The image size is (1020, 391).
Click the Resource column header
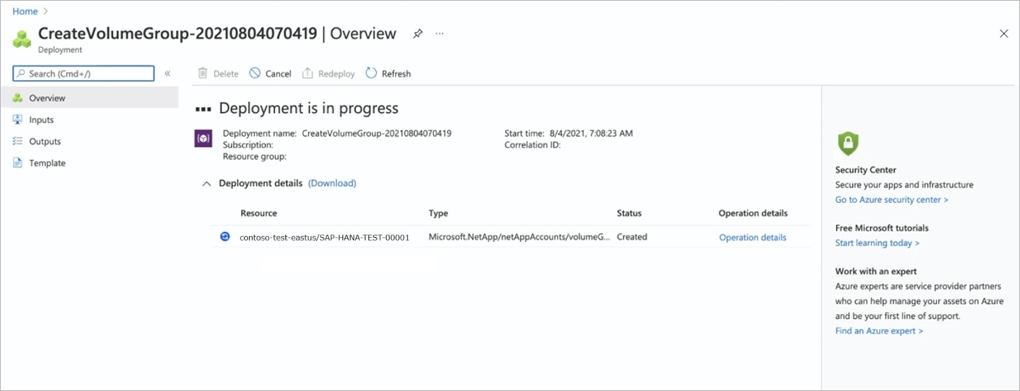coord(259,213)
